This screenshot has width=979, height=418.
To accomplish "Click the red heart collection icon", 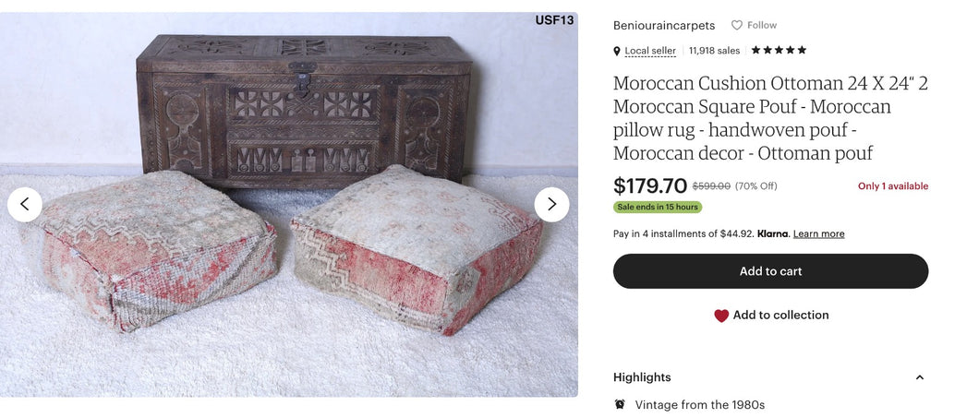I will [721, 316].
